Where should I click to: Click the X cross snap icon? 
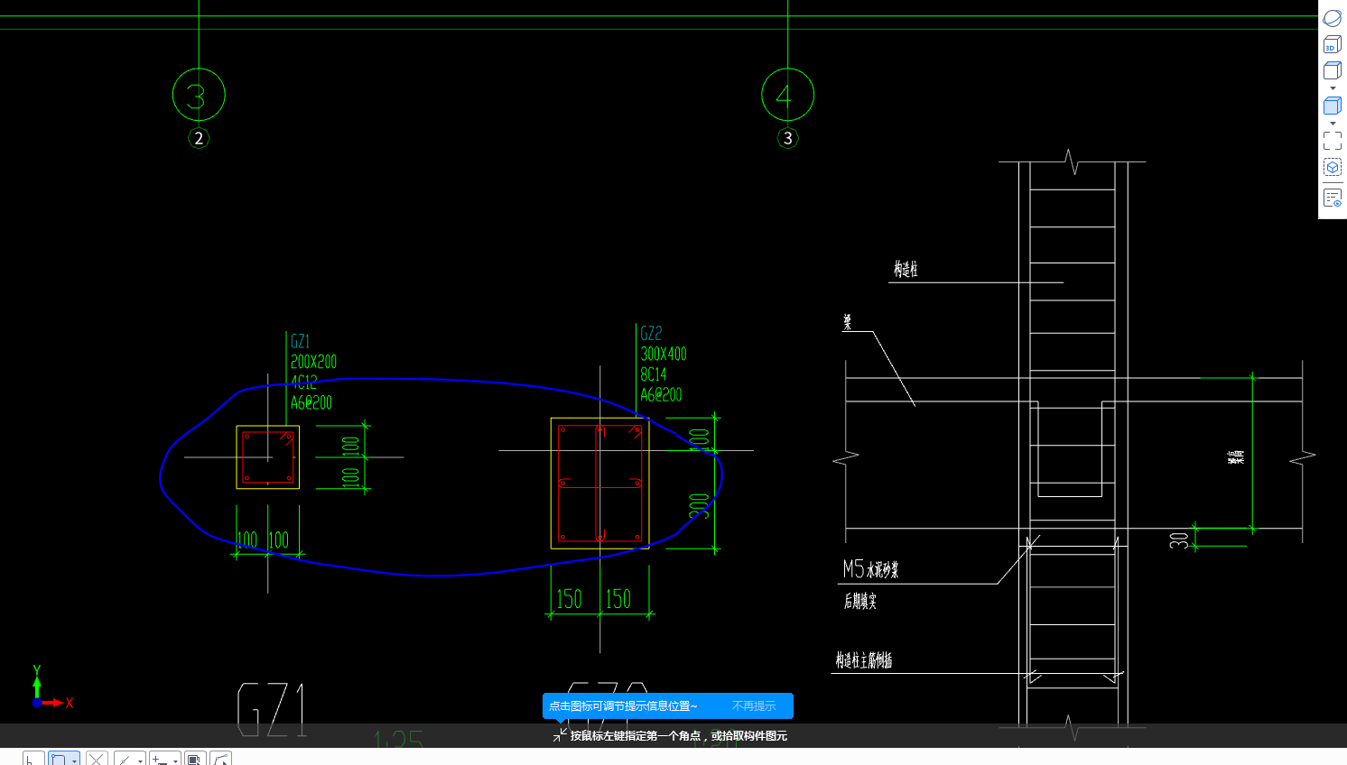(97, 759)
